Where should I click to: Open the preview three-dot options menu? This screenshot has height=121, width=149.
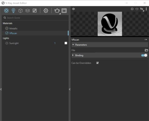(146, 9)
